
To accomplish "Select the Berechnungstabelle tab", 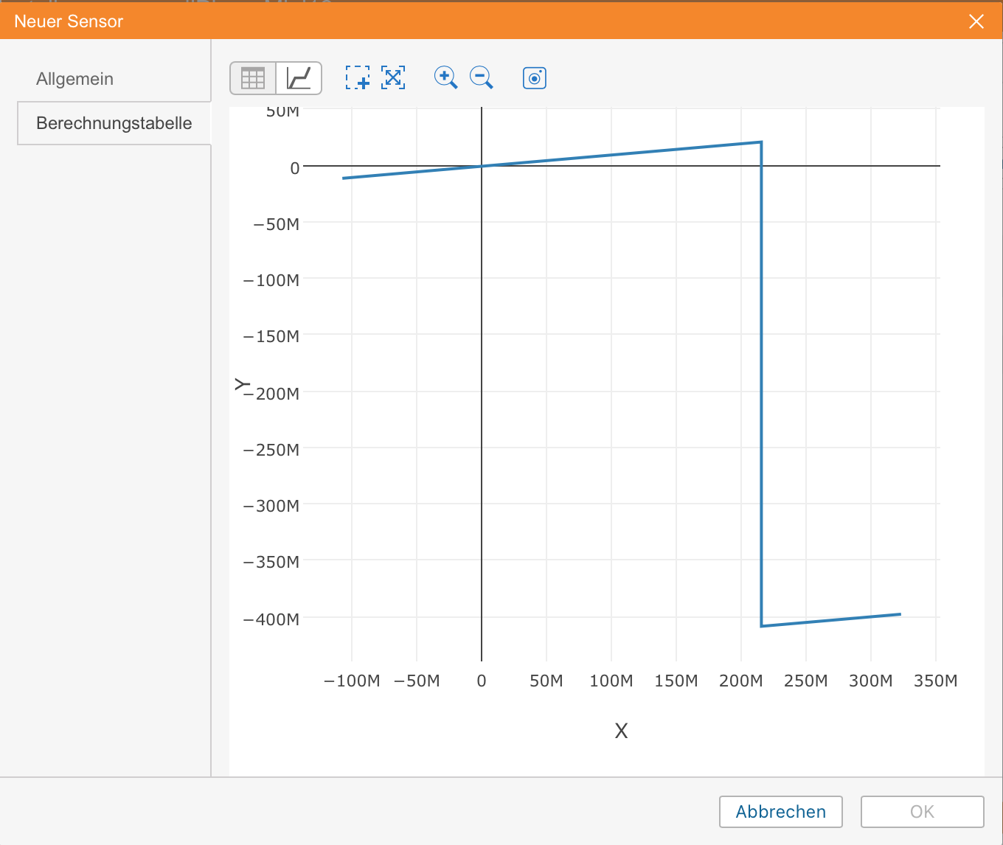I will [x=114, y=123].
